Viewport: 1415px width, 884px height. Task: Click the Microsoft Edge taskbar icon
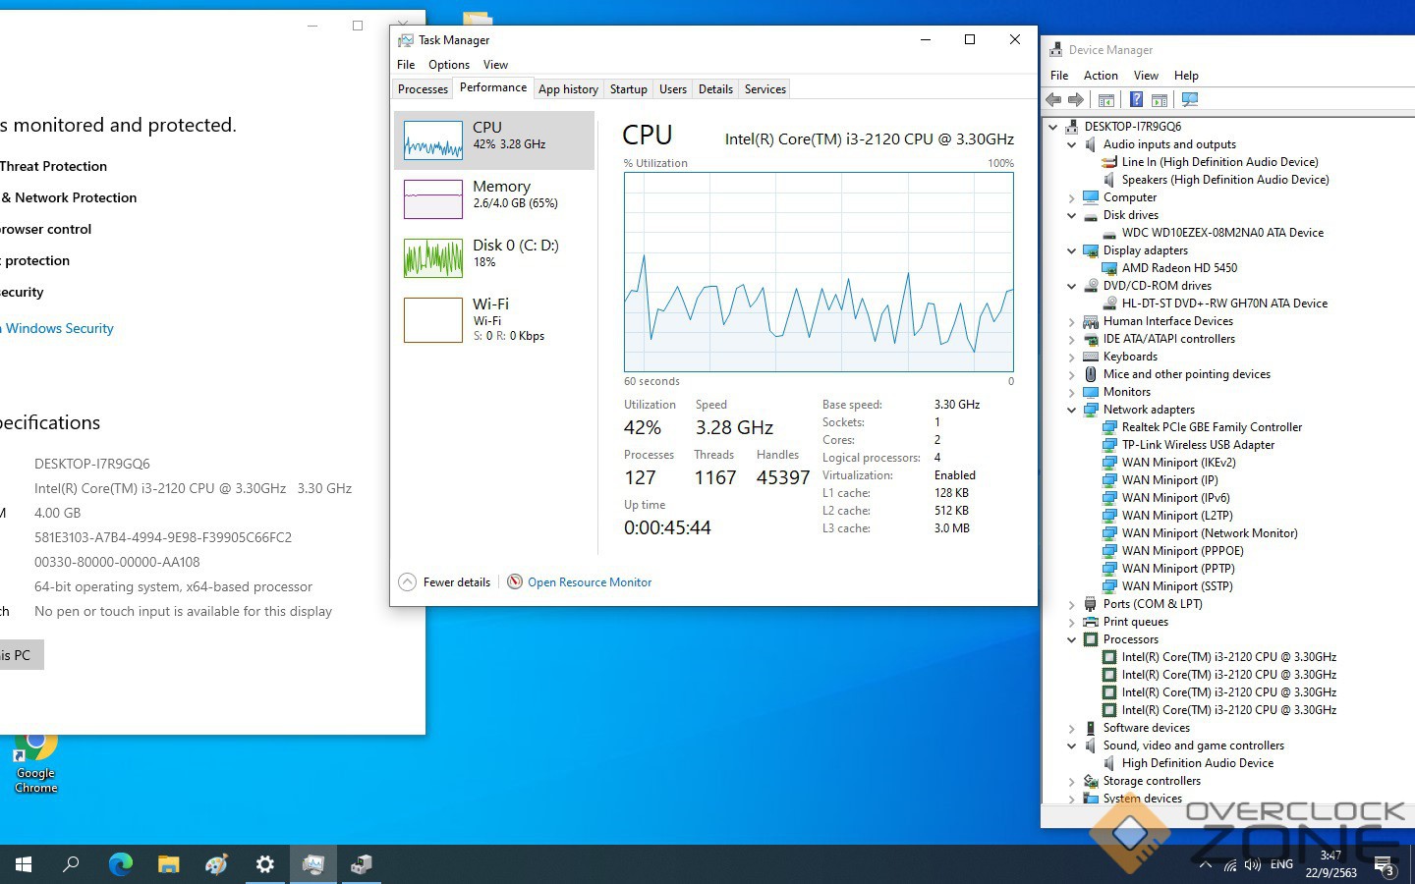pos(120,864)
